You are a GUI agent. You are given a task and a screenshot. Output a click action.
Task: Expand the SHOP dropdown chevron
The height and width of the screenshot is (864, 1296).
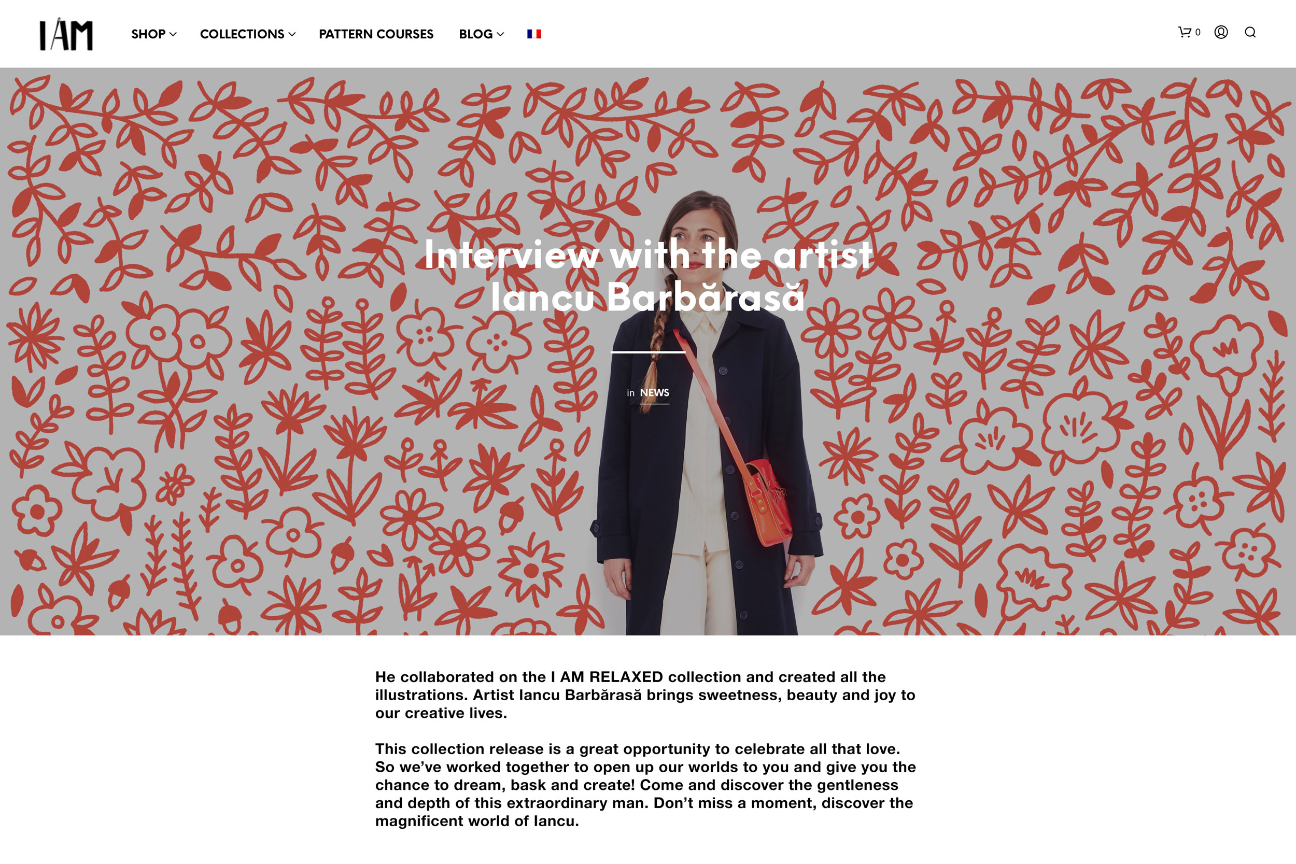click(173, 34)
